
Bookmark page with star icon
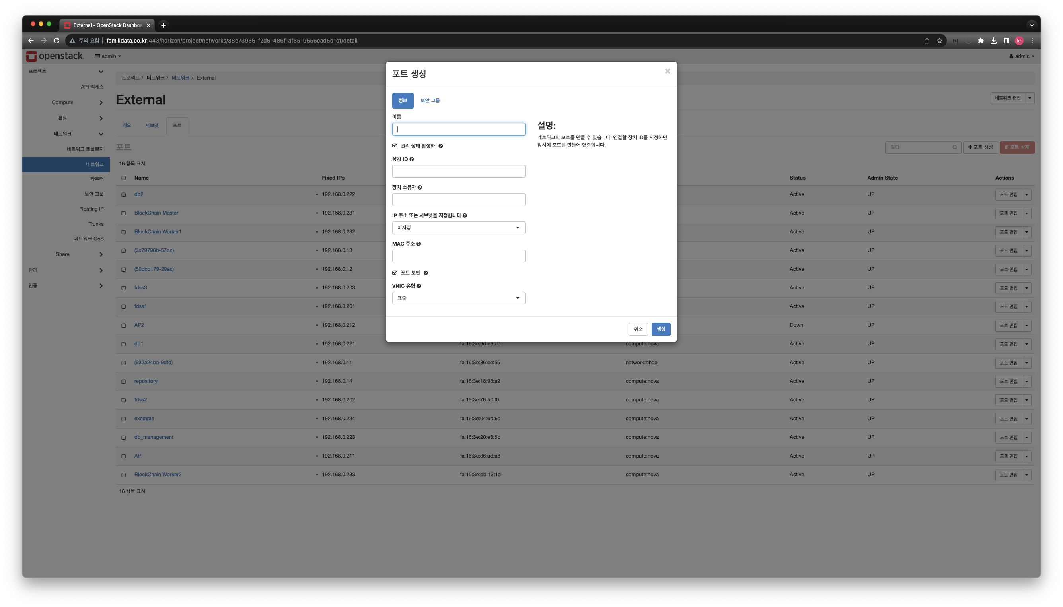[x=940, y=41]
